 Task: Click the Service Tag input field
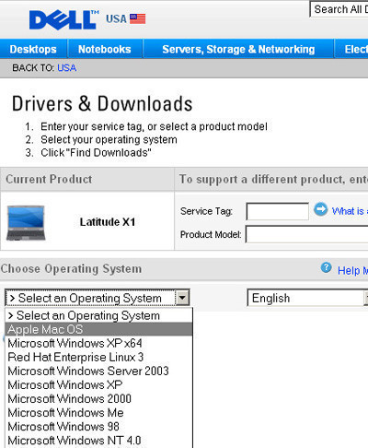click(x=278, y=211)
